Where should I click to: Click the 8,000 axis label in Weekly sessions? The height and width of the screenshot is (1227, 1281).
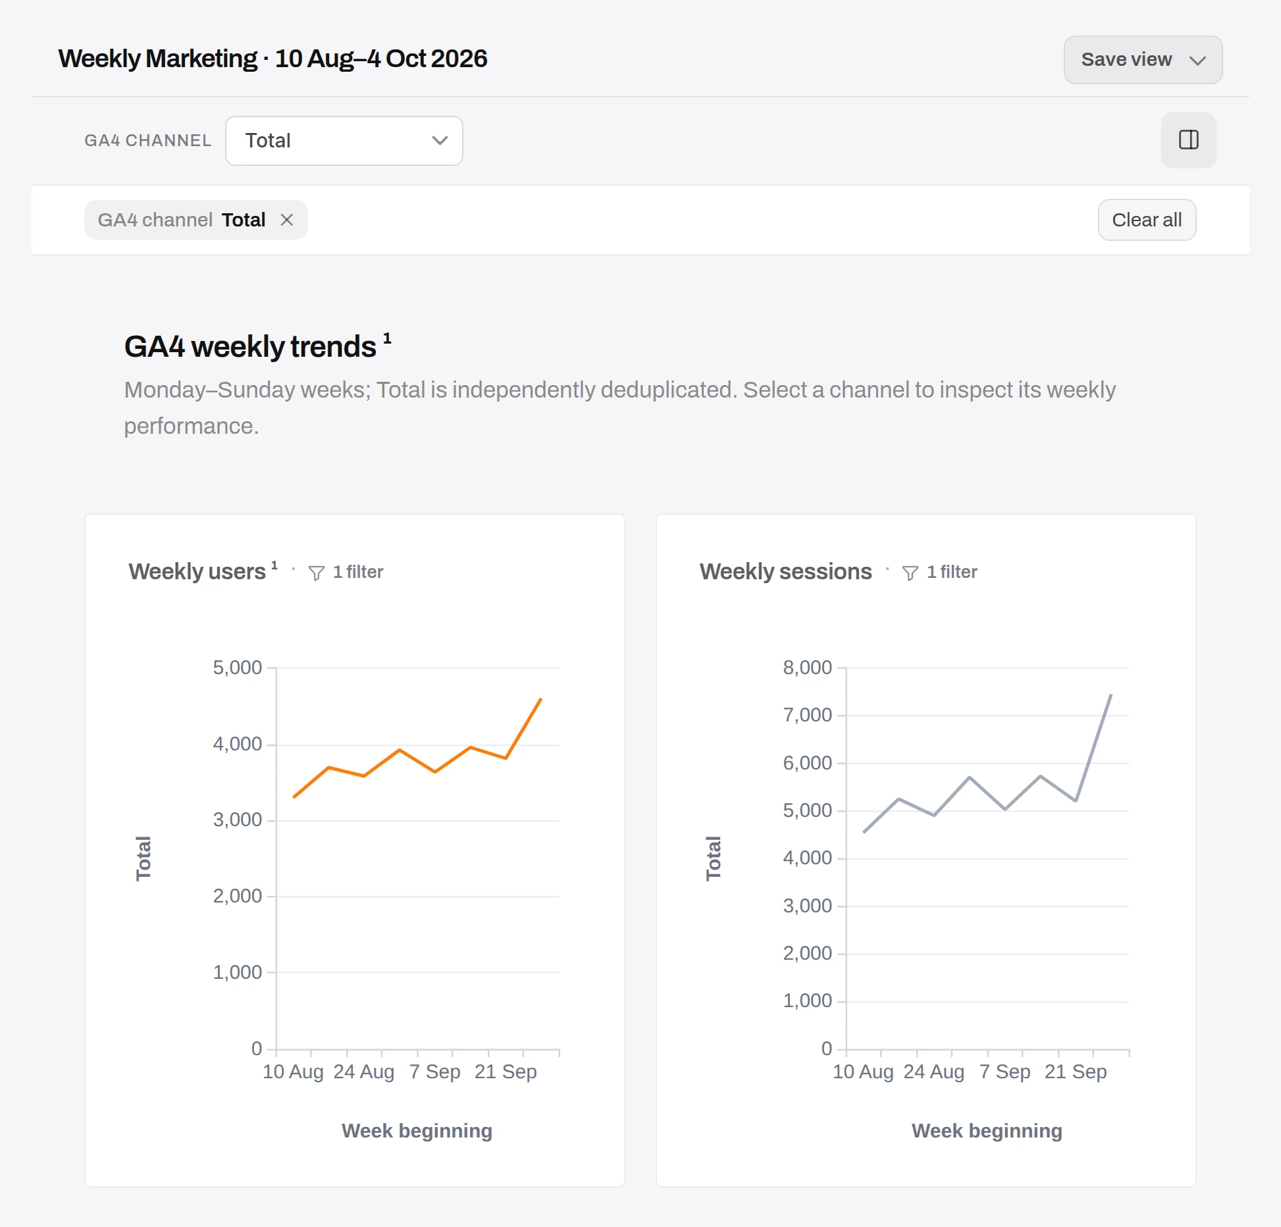[807, 667]
